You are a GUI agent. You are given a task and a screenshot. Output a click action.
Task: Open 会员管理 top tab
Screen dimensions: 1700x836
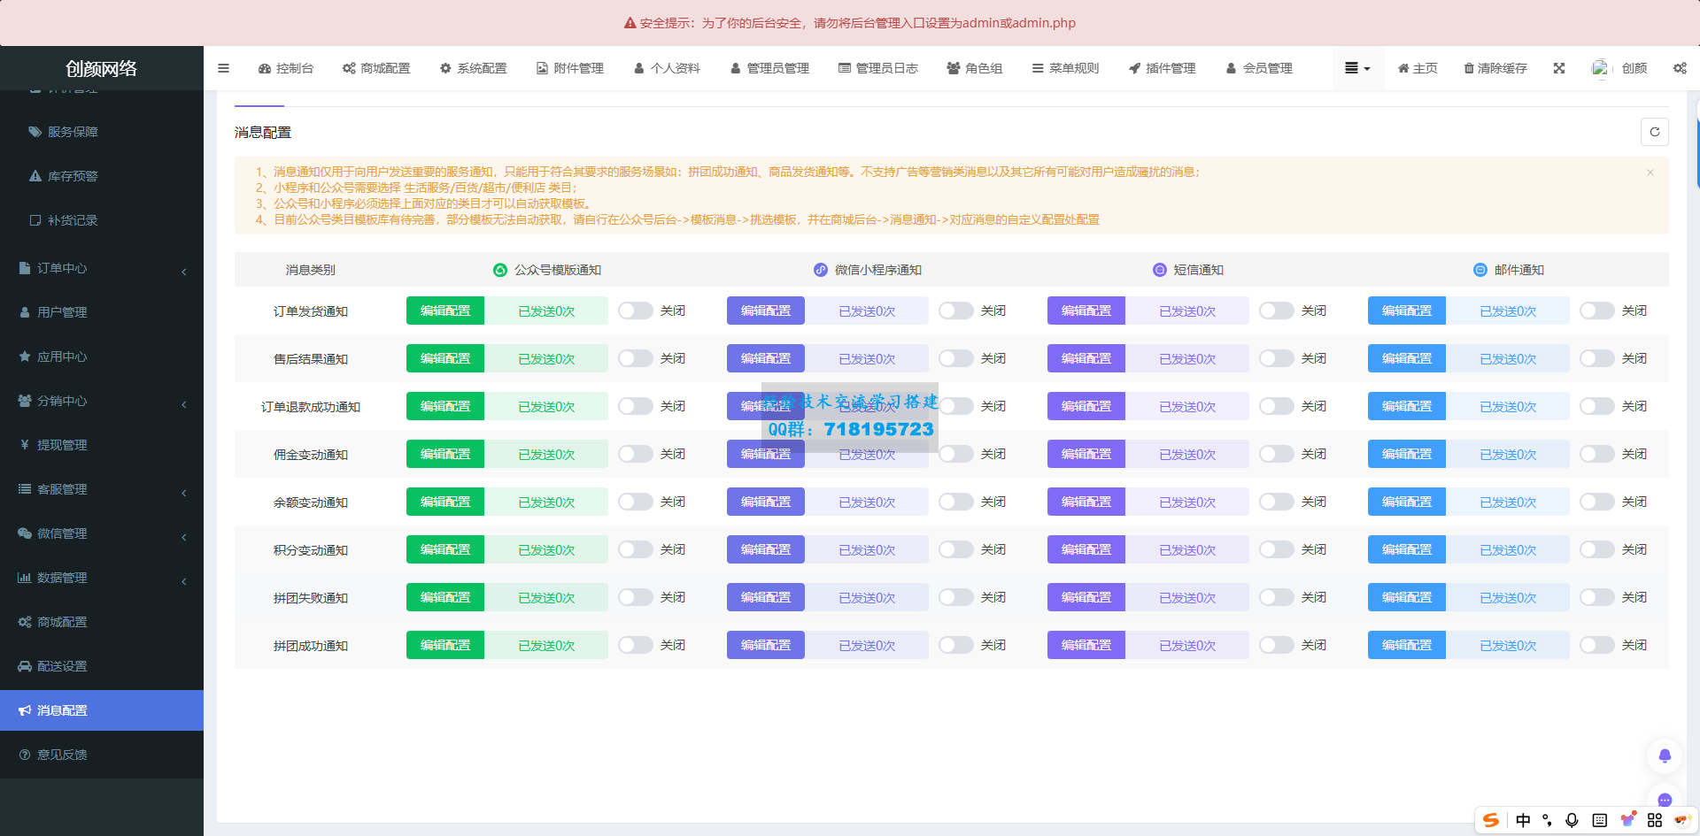(x=1259, y=68)
